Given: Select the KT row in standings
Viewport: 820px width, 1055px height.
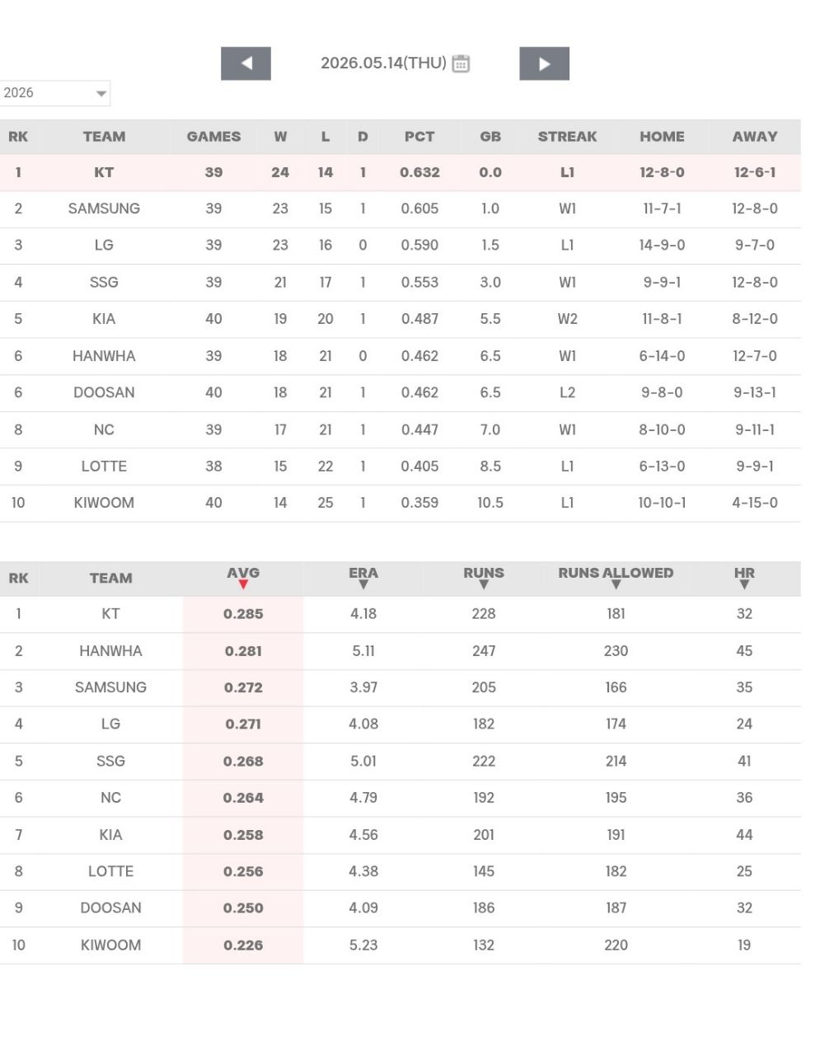Looking at the screenshot, I should pos(401,172).
